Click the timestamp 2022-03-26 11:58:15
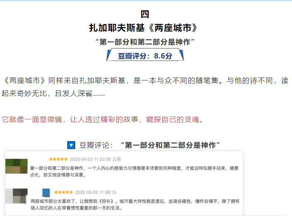 click(96, 192)
